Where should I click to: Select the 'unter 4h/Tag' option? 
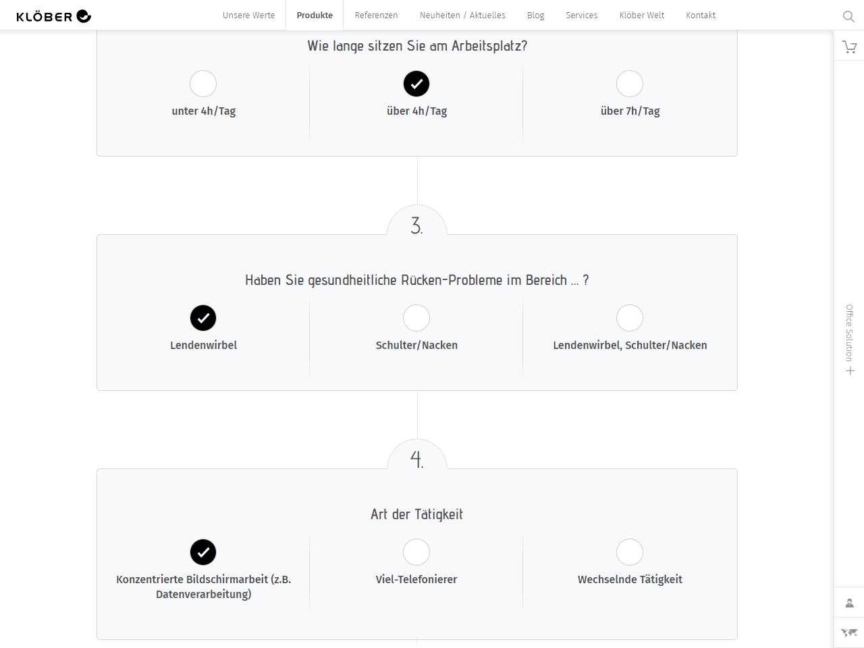tap(203, 84)
